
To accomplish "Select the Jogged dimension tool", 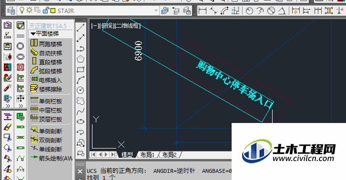I will pyautogui.click(x=260, y=10).
